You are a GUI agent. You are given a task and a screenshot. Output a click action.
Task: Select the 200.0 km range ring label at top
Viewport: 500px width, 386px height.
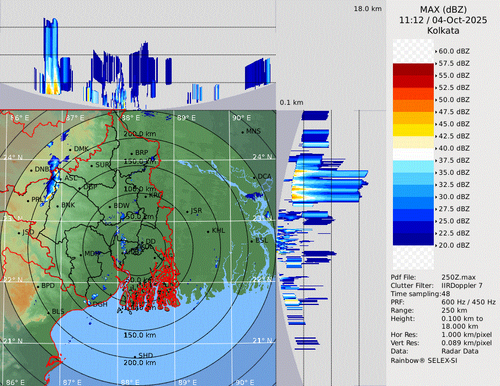click(x=139, y=134)
